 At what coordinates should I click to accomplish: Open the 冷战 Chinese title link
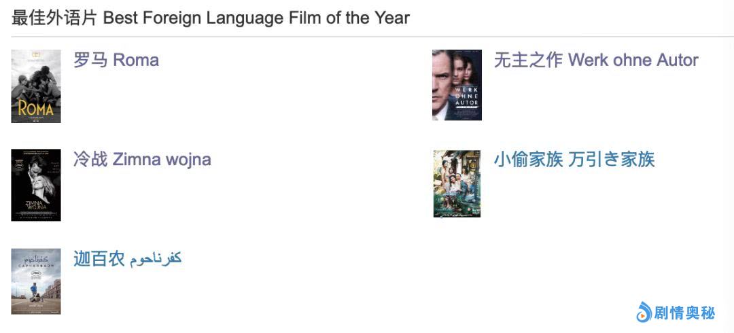90,160
